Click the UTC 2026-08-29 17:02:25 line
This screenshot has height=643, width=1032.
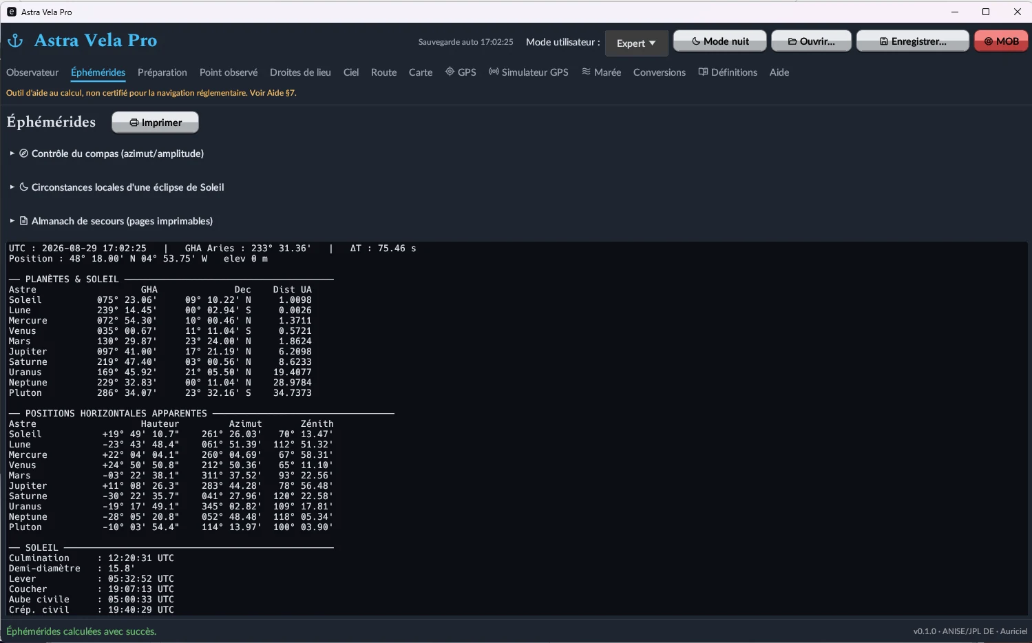click(213, 249)
